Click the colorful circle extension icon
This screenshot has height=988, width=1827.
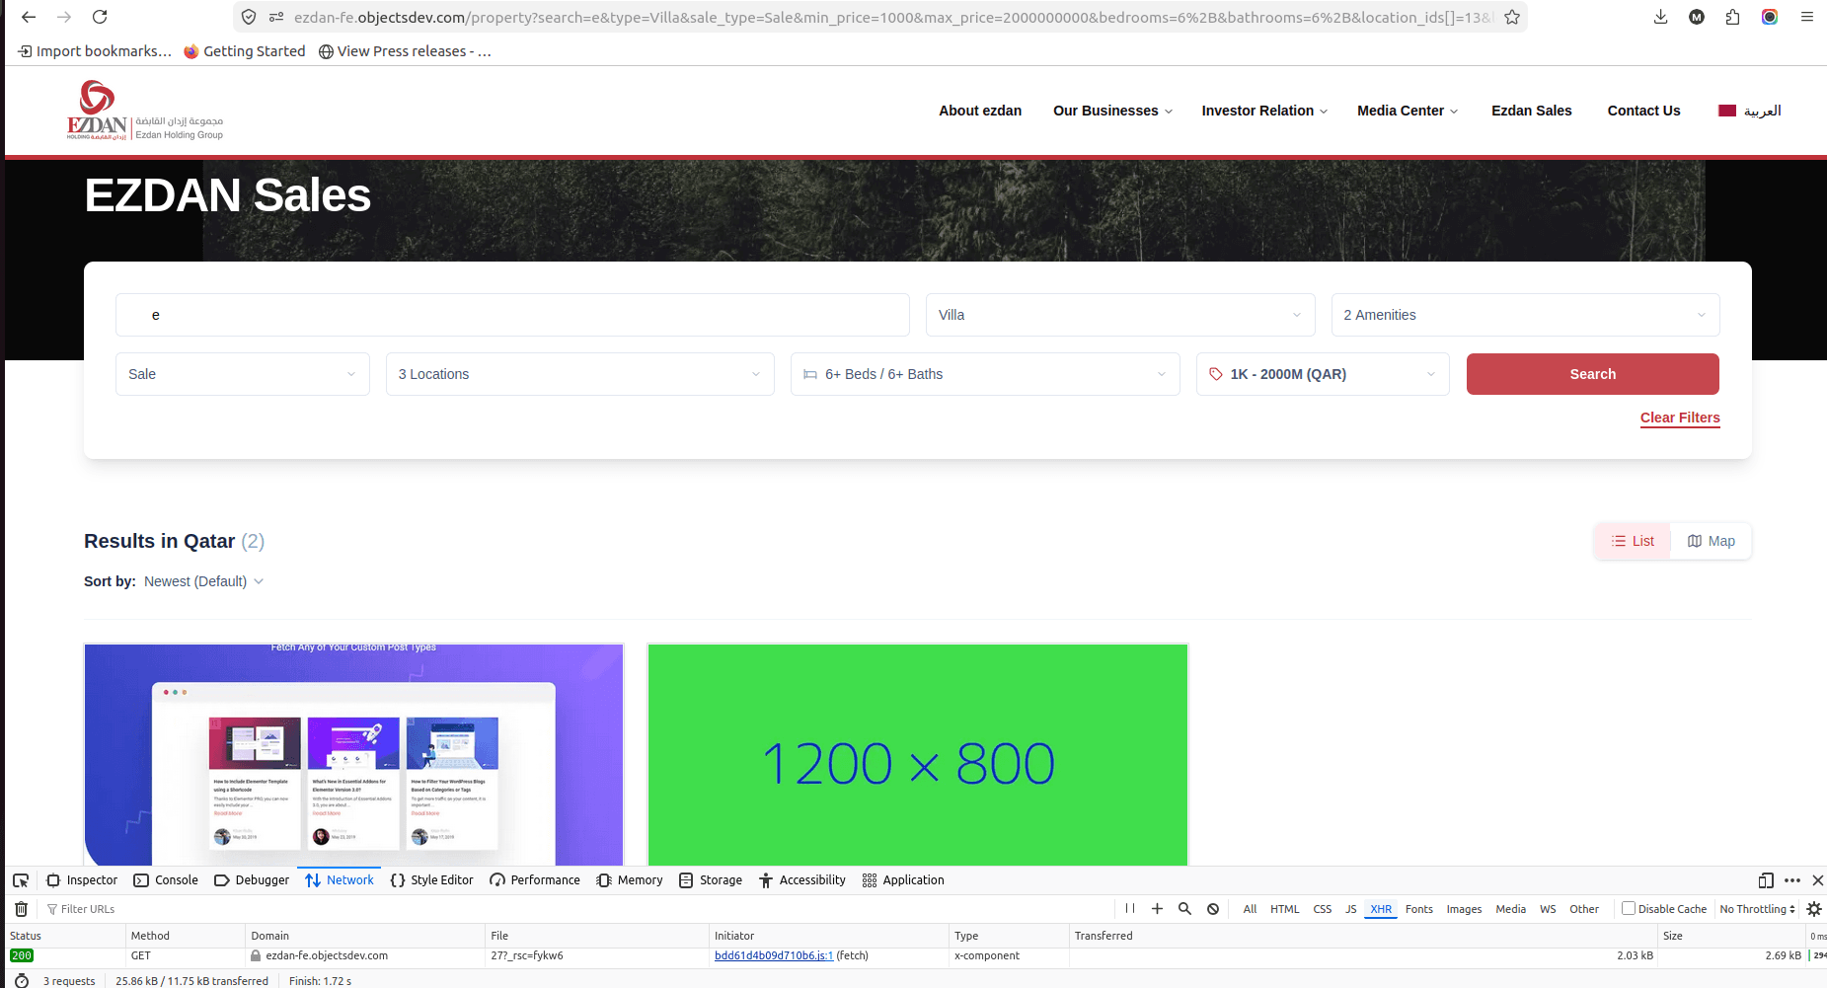1770,17
